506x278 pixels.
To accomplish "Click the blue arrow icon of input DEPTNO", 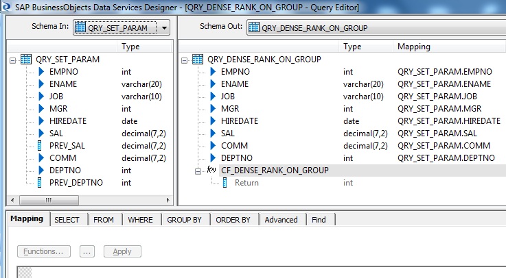I will point(41,170).
